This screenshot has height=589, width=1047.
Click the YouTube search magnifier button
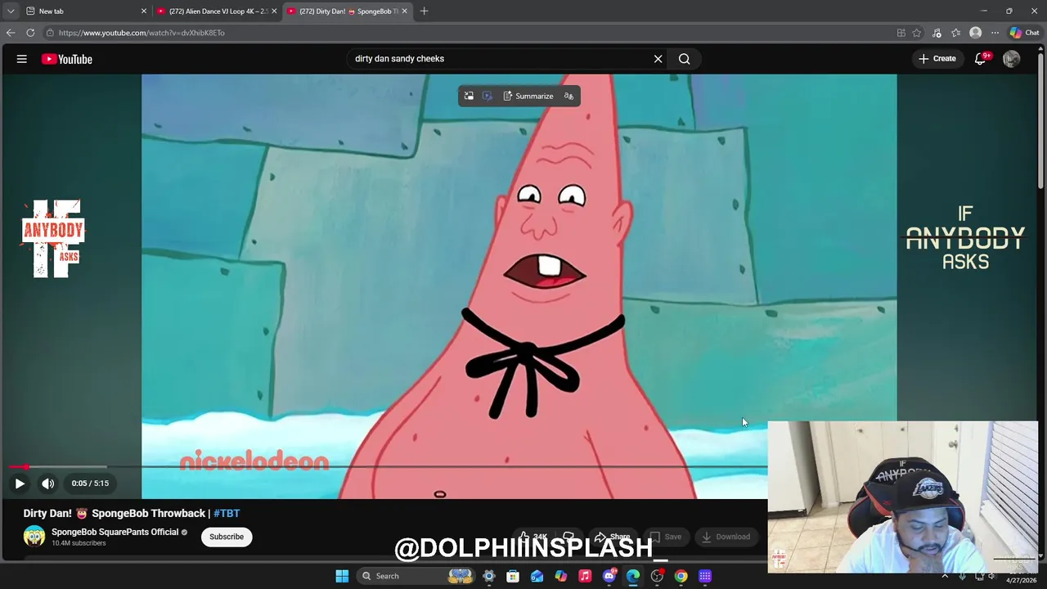tap(685, 59)
